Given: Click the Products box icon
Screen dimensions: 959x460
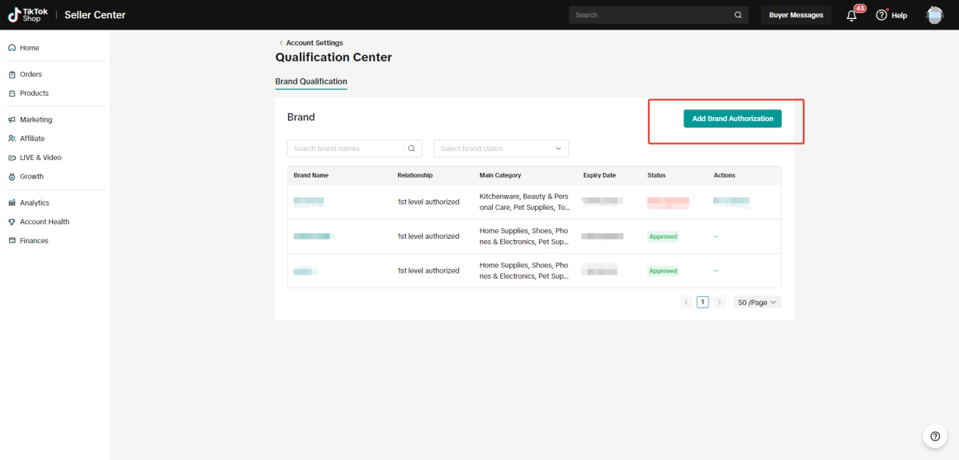Looking at the screenshot, I should 11,93.
